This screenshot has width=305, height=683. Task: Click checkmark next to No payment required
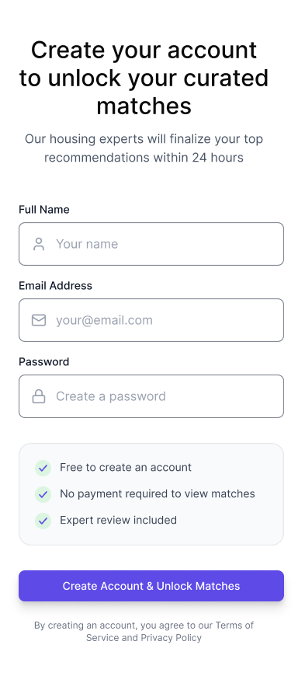43,494
